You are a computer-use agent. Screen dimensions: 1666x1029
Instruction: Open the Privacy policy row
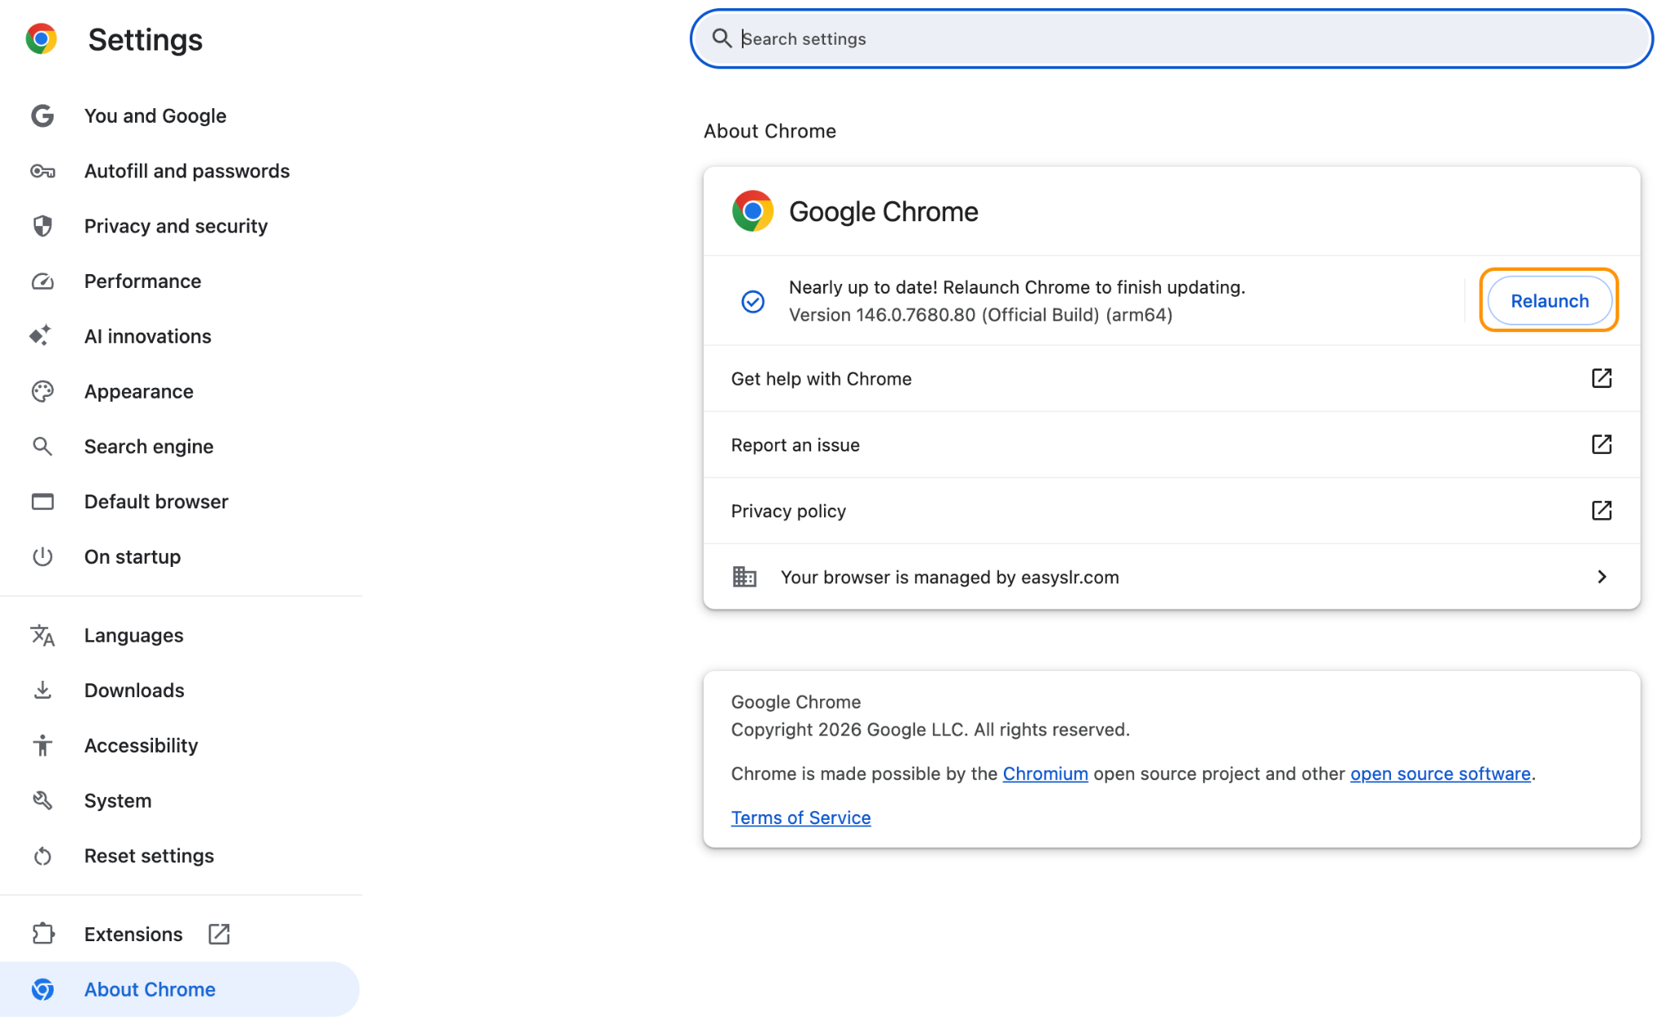(1170, 511)
